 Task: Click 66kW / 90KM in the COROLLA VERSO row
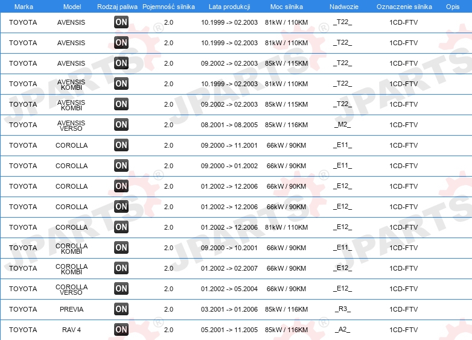[286, 289]
